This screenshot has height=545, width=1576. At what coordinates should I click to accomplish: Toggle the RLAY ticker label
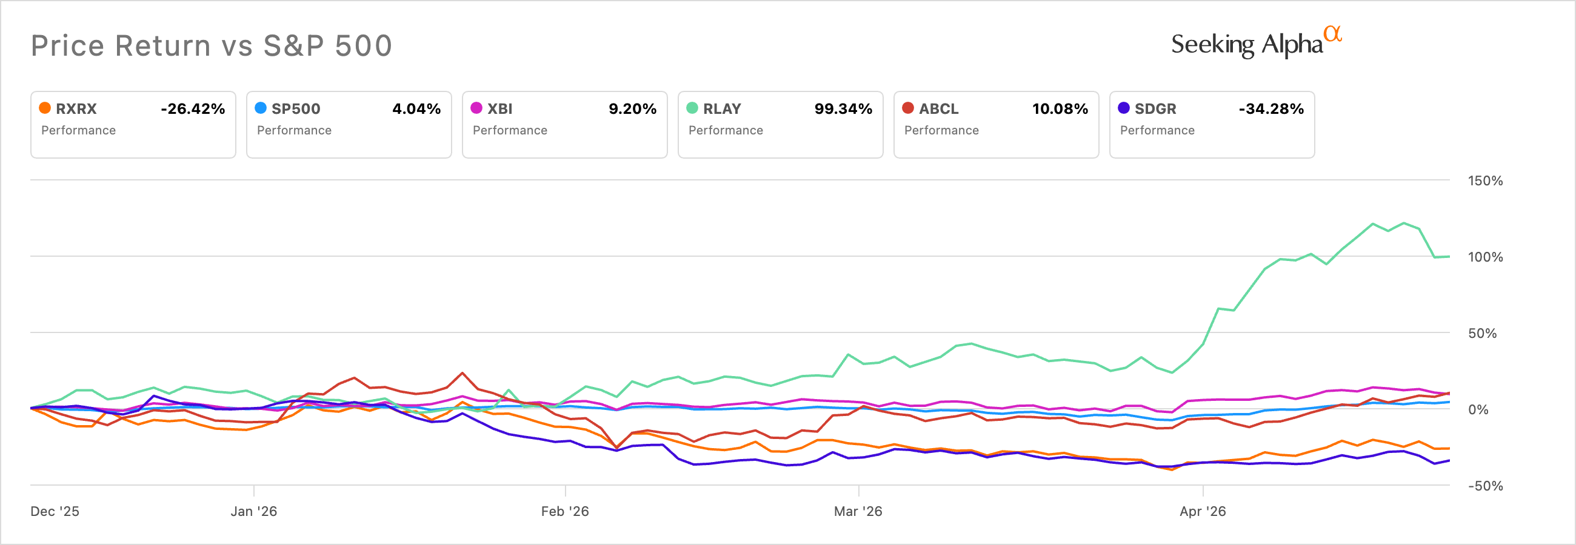tap(722, 109)
